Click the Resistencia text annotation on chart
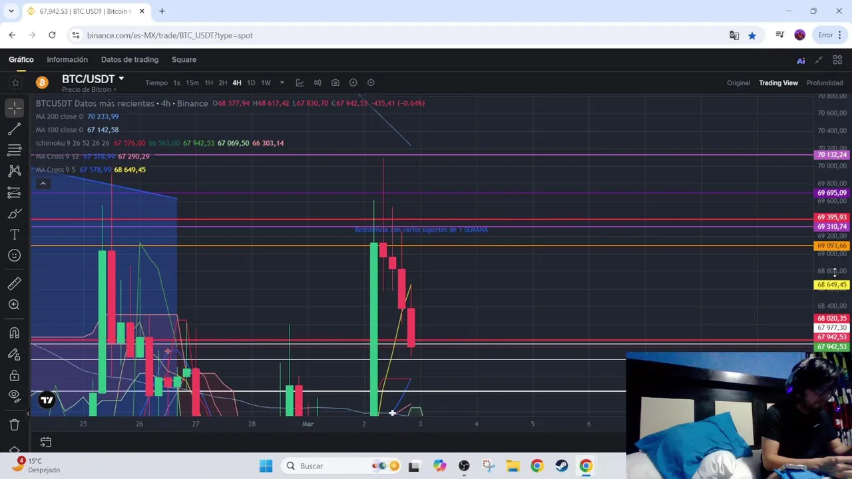 click(421, 230)
